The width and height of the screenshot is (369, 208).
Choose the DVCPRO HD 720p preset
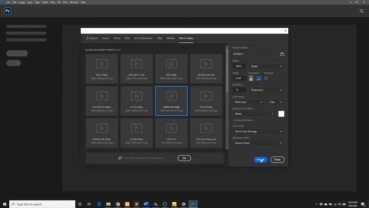pyautogui.click(x=206, y=69)
